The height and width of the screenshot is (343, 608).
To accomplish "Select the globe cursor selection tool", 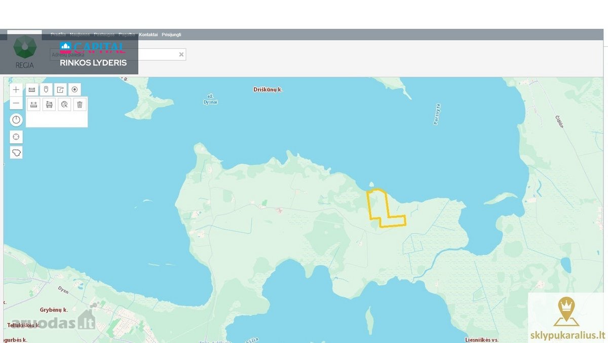I will click(64, 105).
